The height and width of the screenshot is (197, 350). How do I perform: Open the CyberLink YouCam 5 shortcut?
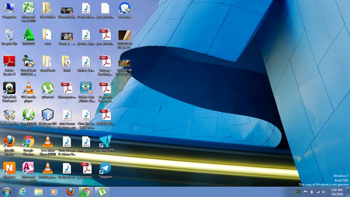[9, 88]
